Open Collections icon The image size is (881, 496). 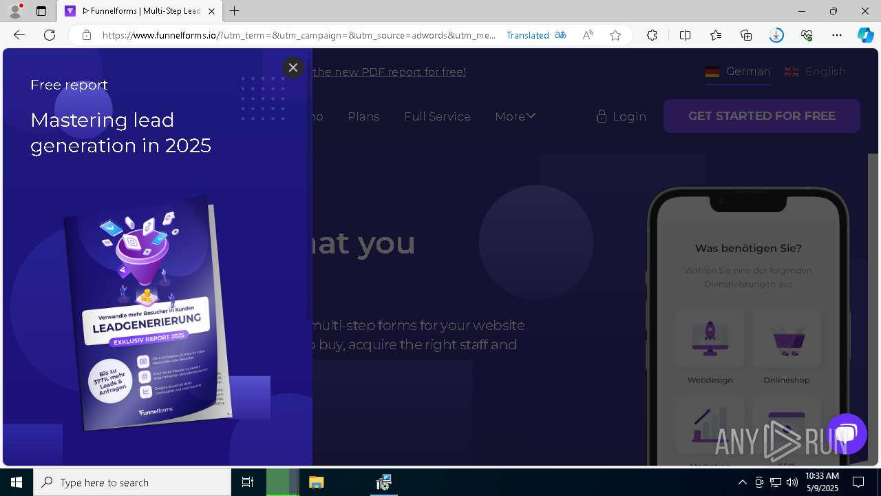click(746, 35)
